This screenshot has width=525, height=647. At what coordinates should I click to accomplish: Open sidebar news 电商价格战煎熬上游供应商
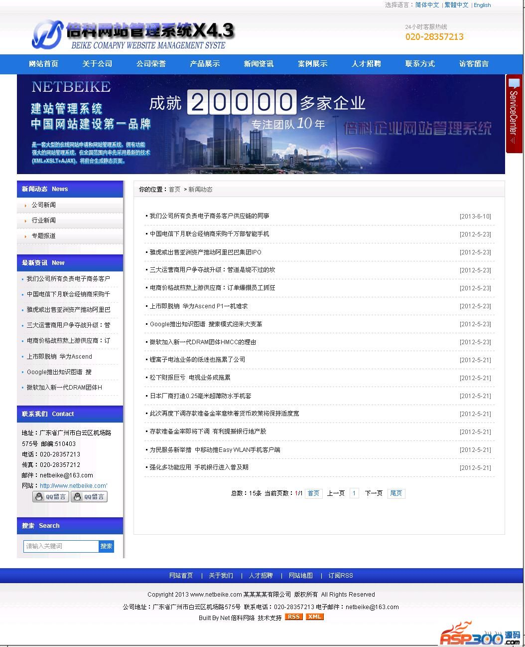pos(68,341)
